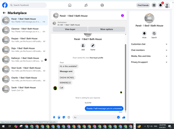Open the Katheryn conversation

click(x=24, y=60)
